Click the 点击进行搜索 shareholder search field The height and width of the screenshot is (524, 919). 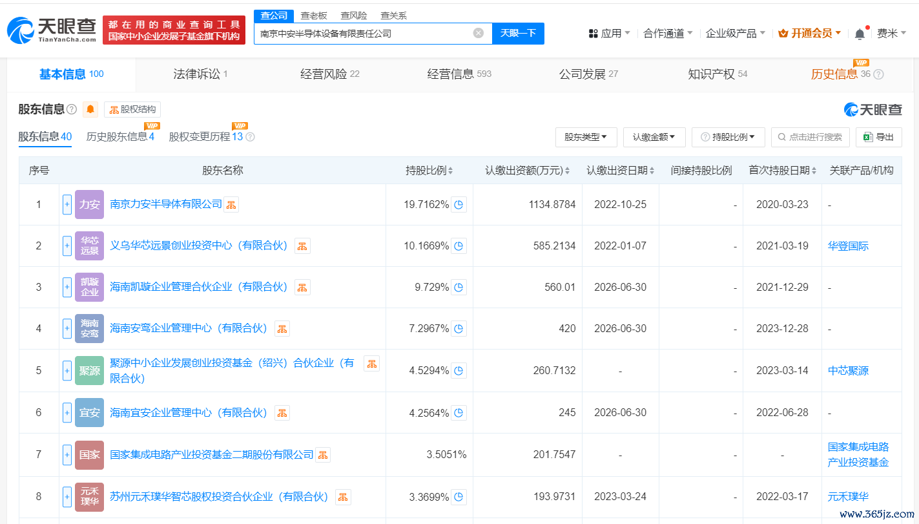(x=810, y=137)
